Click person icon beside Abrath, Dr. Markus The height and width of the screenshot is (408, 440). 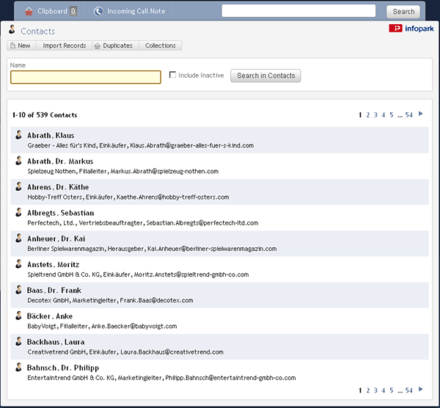(x=18, y=161)
